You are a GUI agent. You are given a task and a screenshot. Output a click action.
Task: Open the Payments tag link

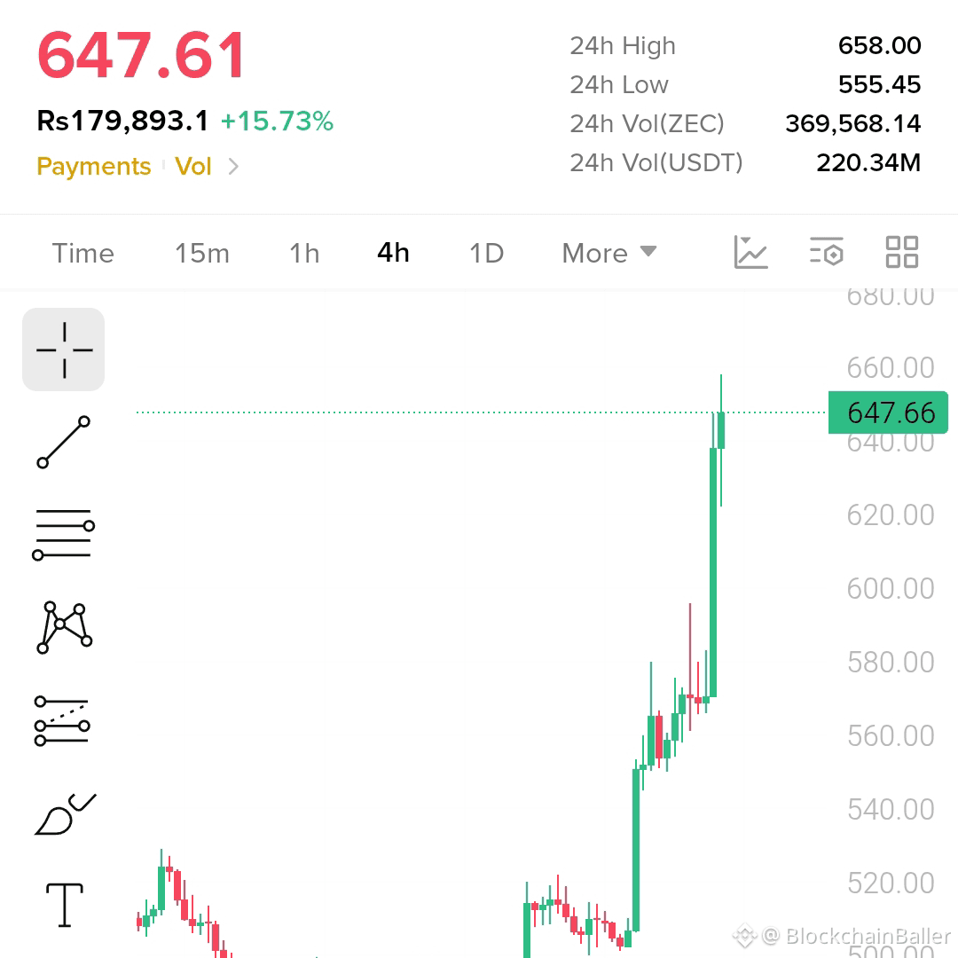93,166
